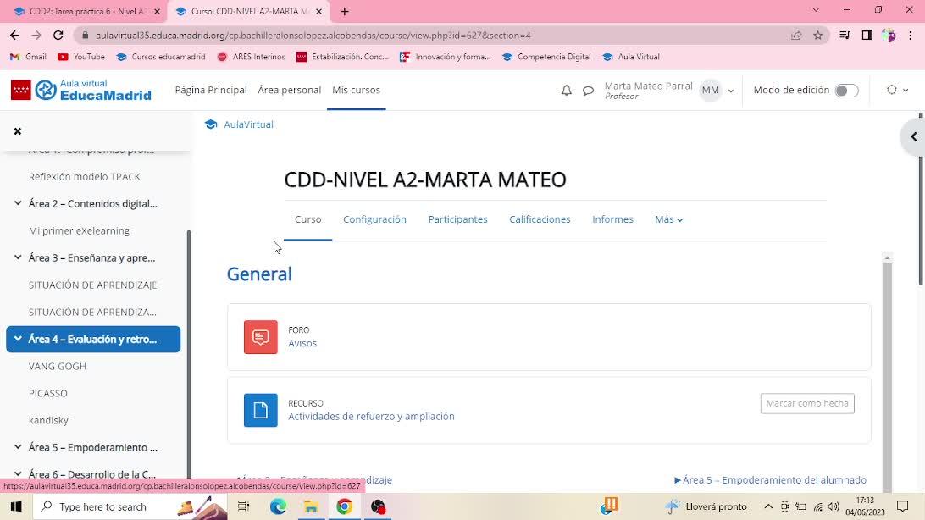Go to Mis cursos menu
The height and width of the screenshot is (520, 925).
click(357, 91)
